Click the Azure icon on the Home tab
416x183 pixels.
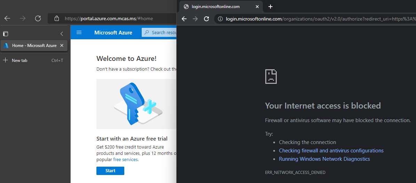pos(6,46)
